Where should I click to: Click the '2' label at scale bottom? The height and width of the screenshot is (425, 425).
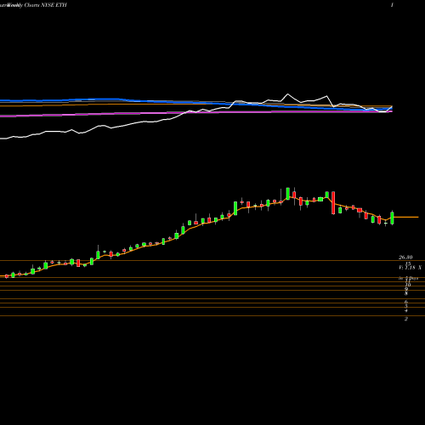coord(406,319)
